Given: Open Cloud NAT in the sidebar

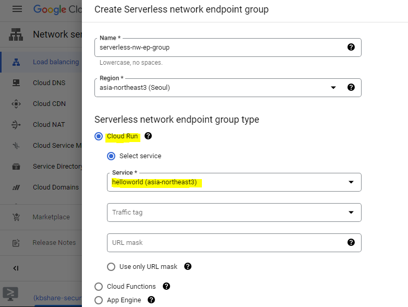Looking at the screenshot, I should pyautogui.click(x=49, y=124).
